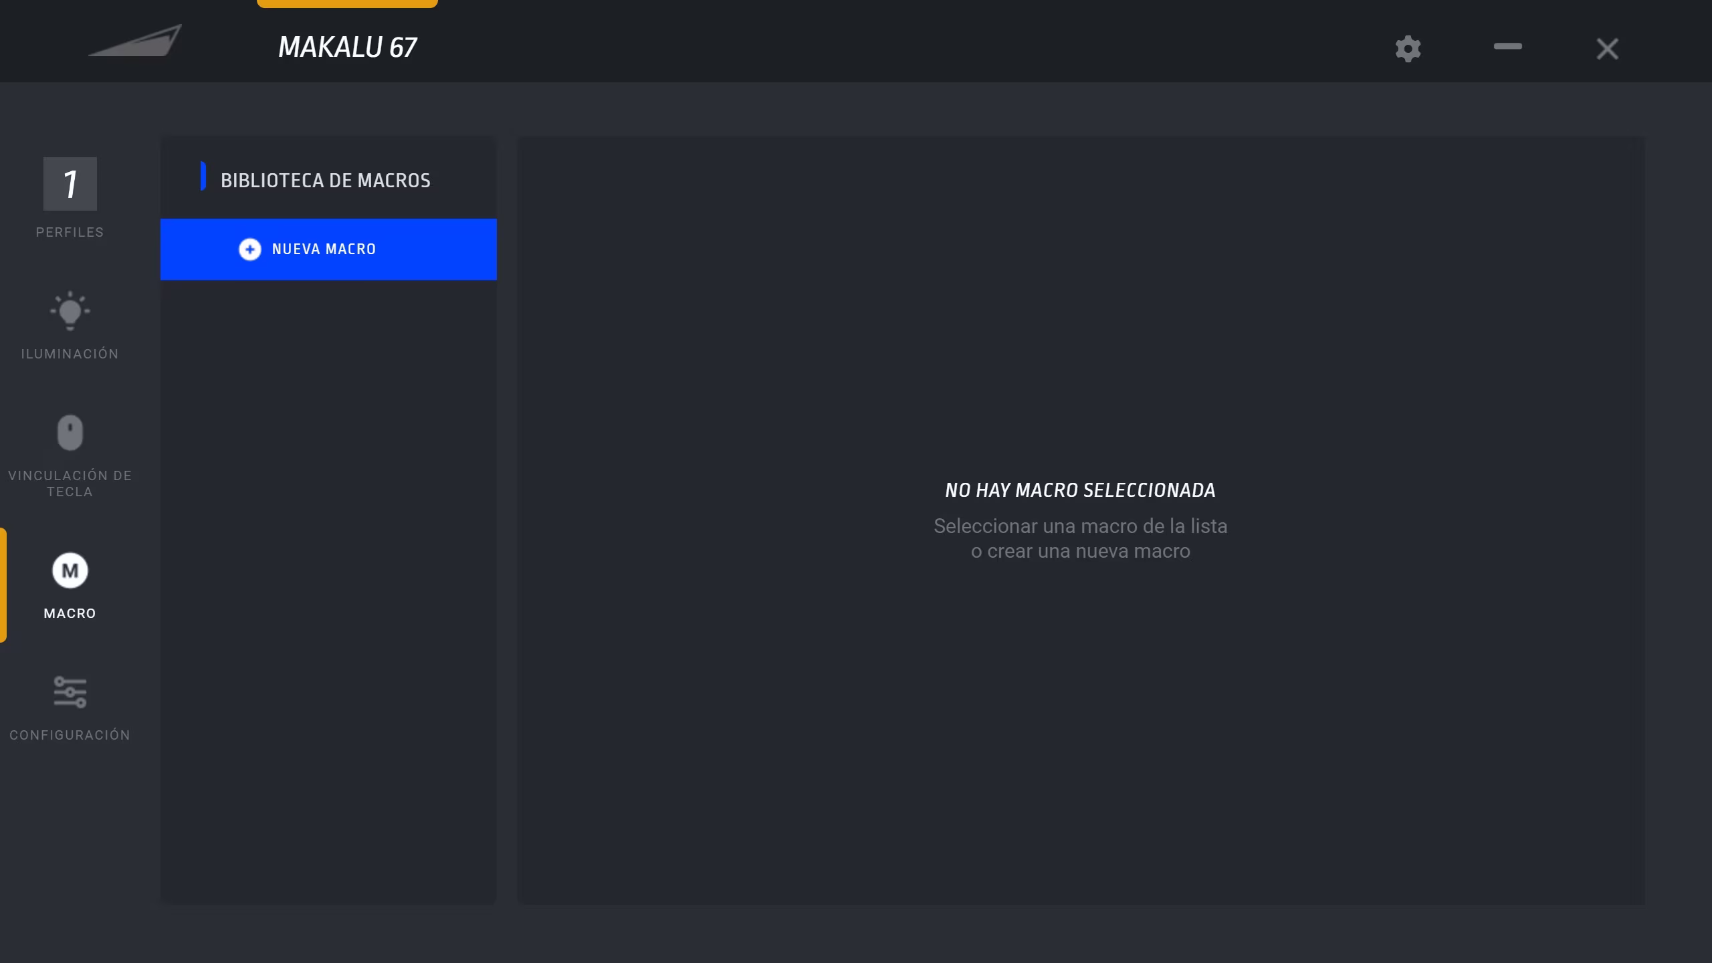Viewport: 1712px width, 963px height.
Task: Create a new macro with Nueva Macro
Action: tap(328, 249)
